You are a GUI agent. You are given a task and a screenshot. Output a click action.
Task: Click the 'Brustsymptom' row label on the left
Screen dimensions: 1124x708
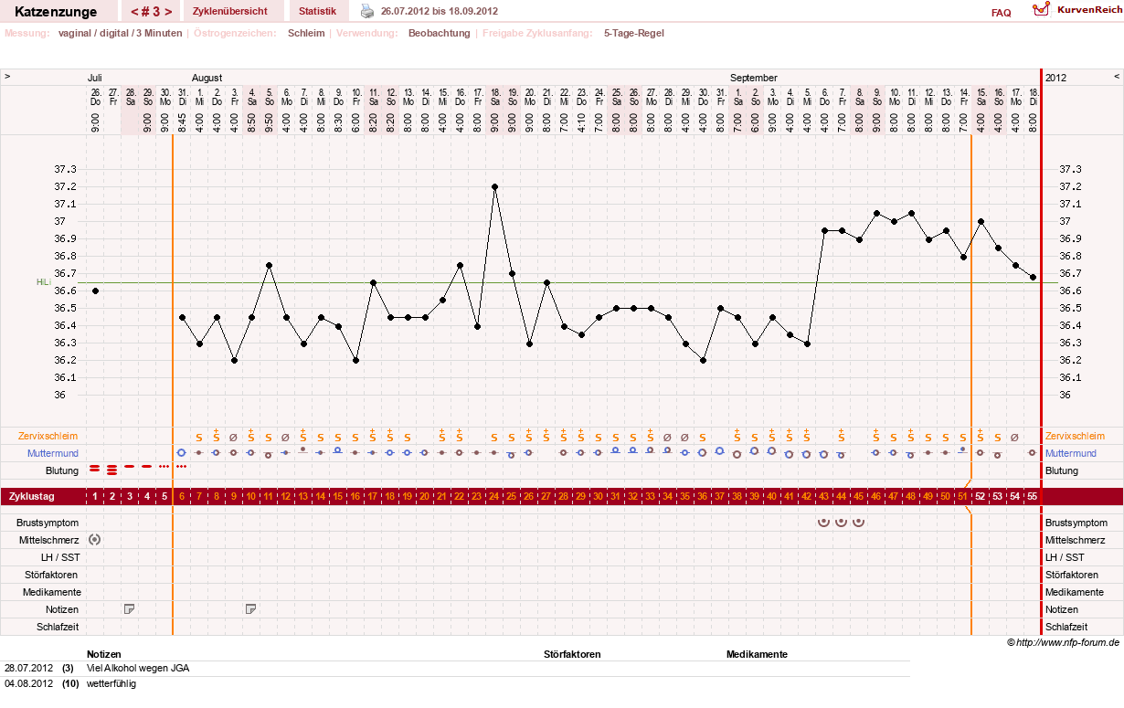(x=48, y=523)
